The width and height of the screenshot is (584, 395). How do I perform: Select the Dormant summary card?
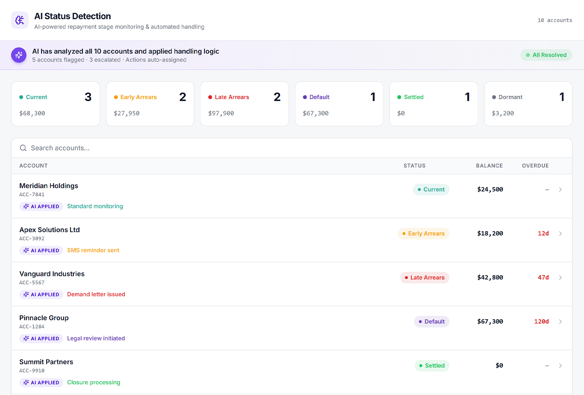pyautogui.click(x=528, y=104)
